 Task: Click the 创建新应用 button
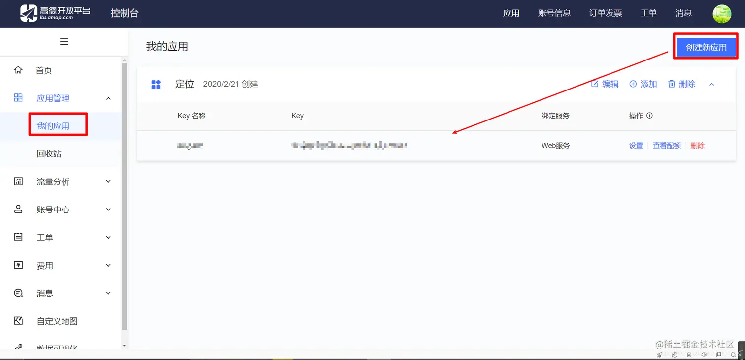click(x=706, y=48)
